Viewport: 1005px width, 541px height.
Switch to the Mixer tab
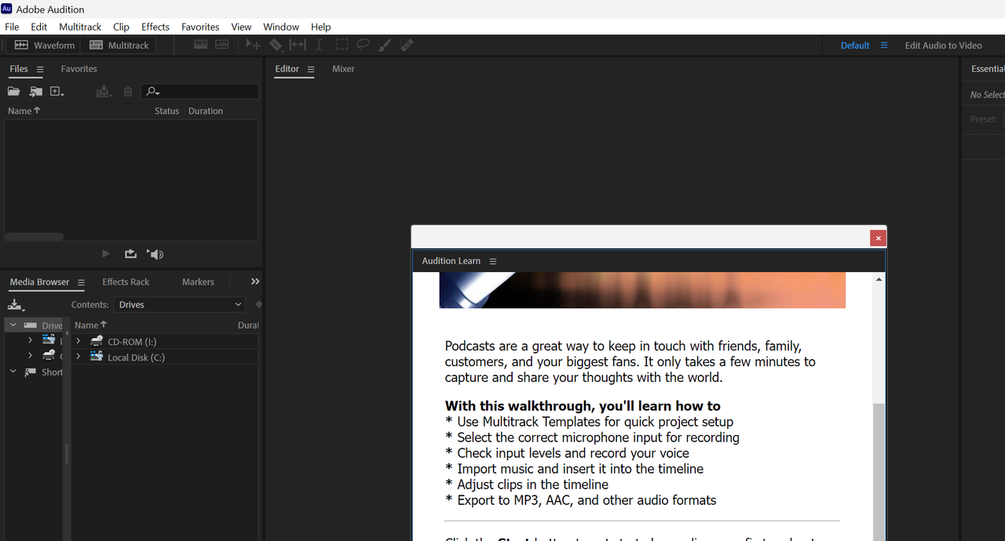point(343,69)
